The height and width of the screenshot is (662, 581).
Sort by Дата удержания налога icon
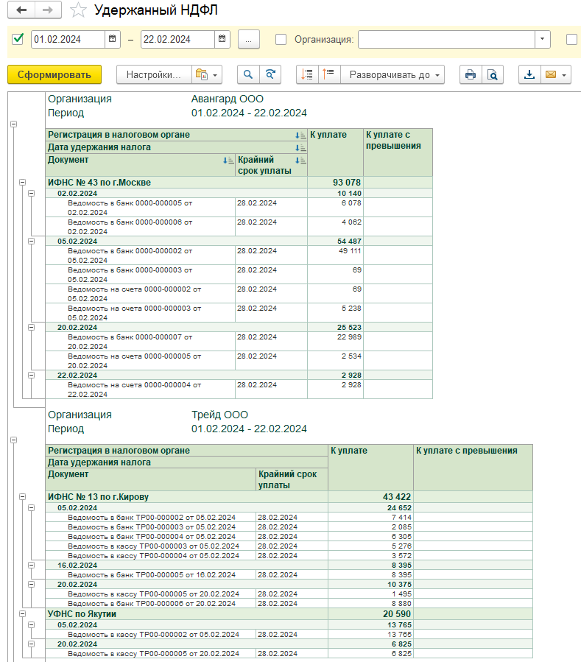pos(300,148)
